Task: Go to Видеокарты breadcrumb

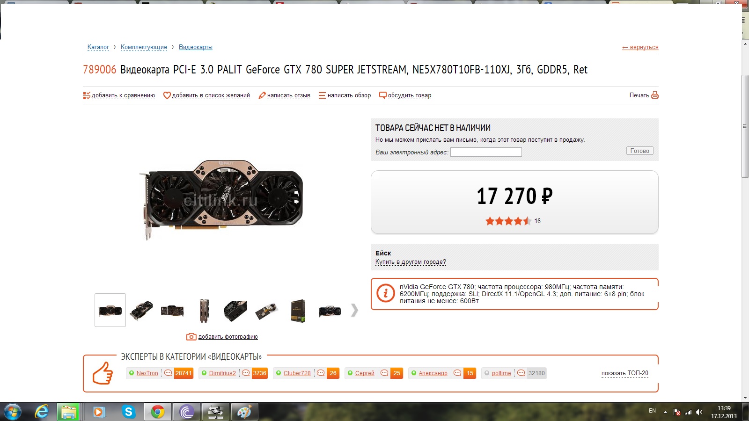Action: pyautogui.click(x=196, y=47)
